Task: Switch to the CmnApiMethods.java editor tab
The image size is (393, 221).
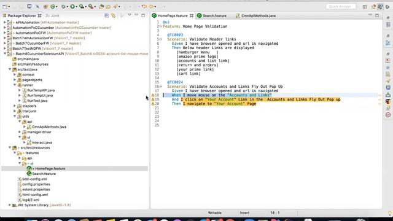Action: [x=255, y=15]
